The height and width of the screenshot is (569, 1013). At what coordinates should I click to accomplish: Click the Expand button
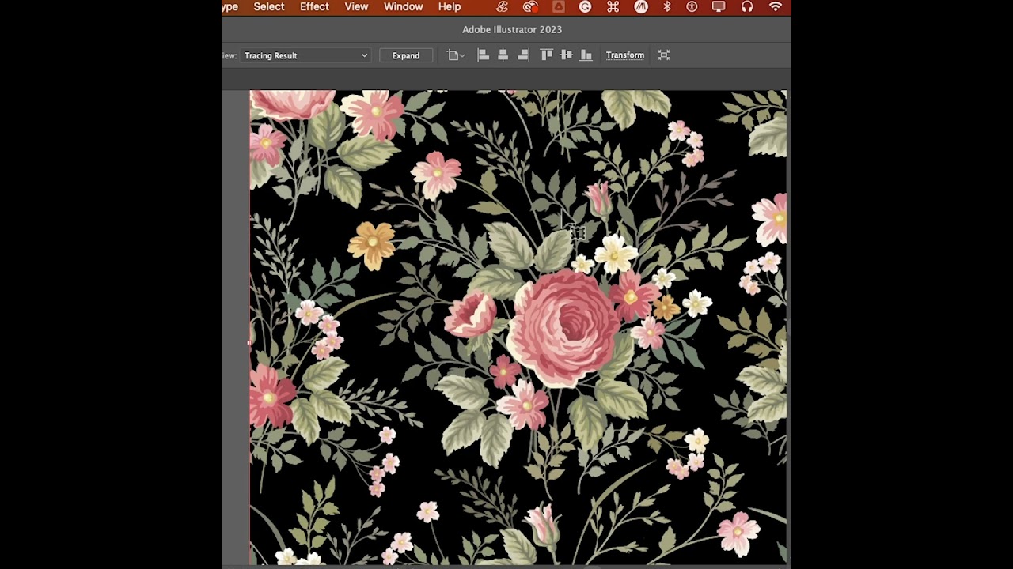point(406,55)
